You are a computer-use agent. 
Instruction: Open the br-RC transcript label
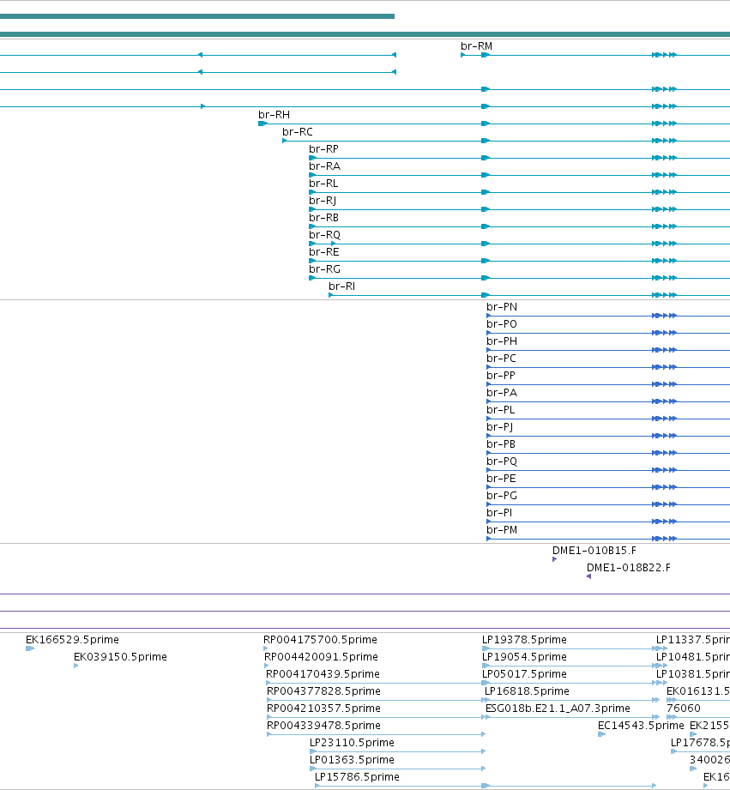(x=298, y=132)
